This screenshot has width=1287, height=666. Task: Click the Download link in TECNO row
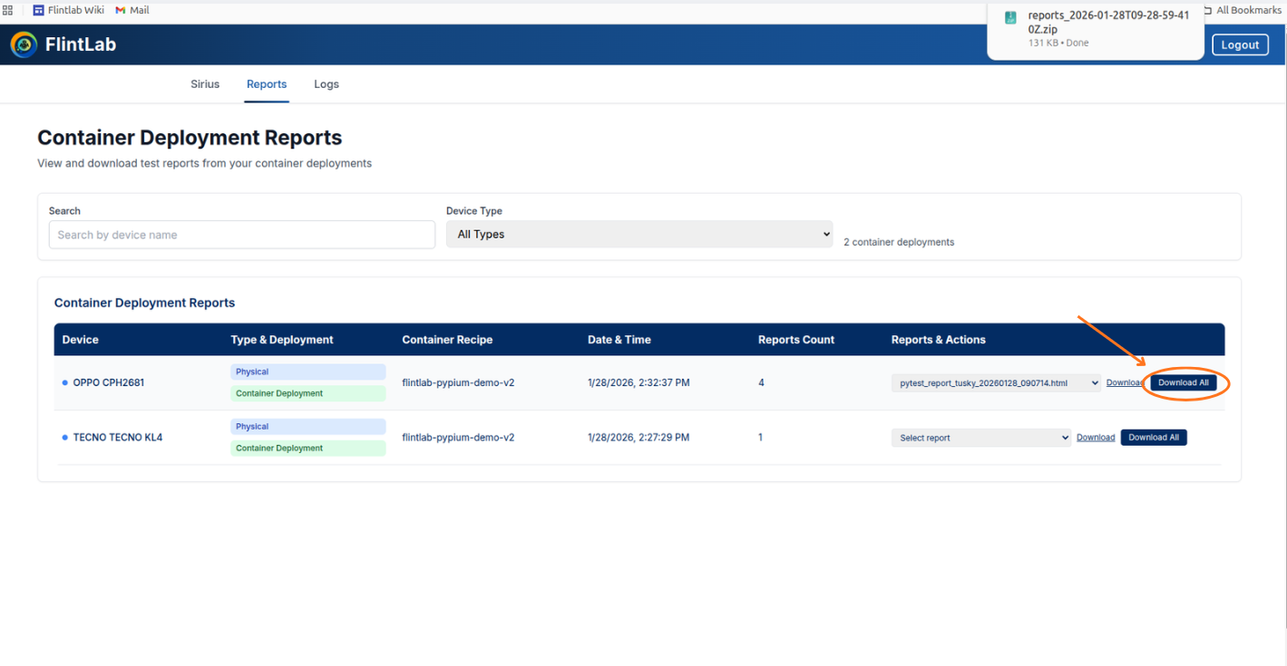click(1096, 438)
